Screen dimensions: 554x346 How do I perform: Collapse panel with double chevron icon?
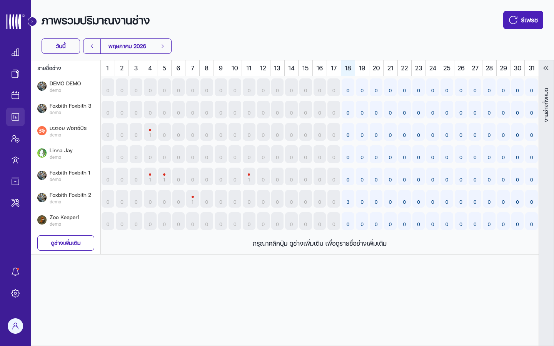(x=546, y=68)
